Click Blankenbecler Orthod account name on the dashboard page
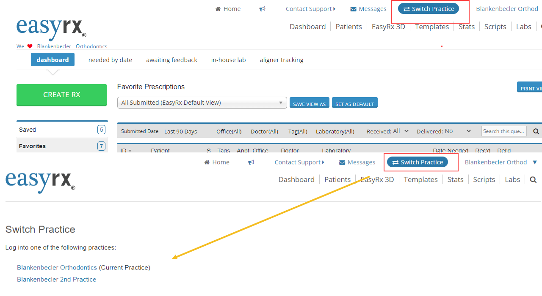Screen dimensions: 542x296 coord(507,9)
